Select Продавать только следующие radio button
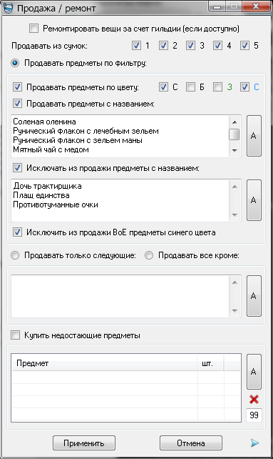Screen dimensions: 273x459 (15, 255)
